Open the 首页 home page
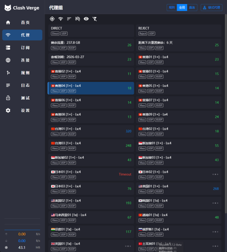Screen dimensions: 227x252 [22, 22]
